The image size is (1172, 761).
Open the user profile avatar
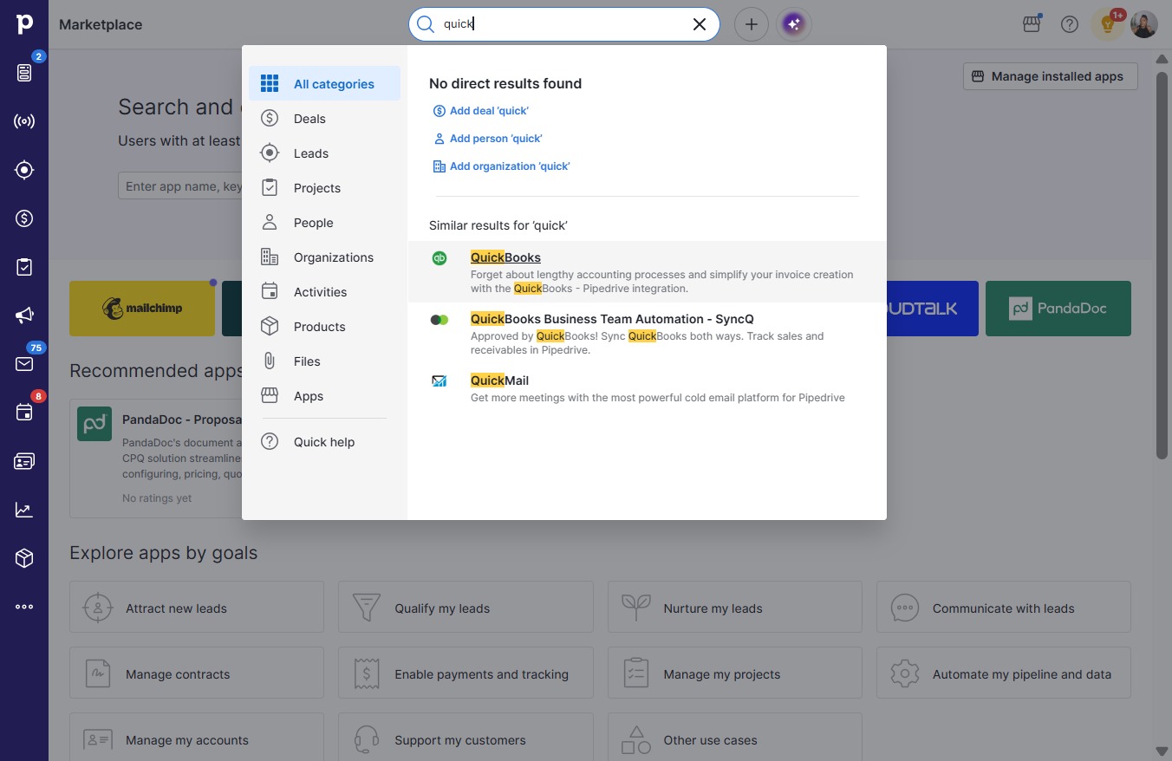click(x=1144, y=24)
